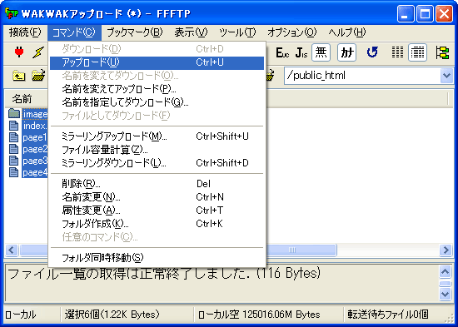Choose ファイル容量計算(Z)
Image resolution: width=458 pixels, height=327 pixels.
coord(157,150)
